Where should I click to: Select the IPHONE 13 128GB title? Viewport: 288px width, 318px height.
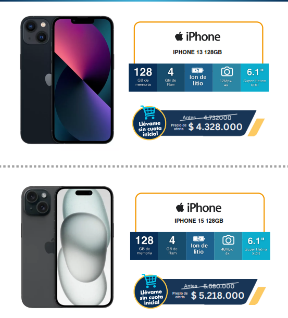pyautogui.click(x=197, y=52)
